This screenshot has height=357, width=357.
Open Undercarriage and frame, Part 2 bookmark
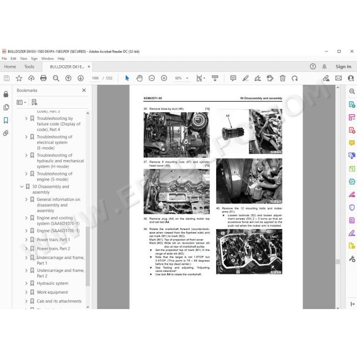click(60, 273)
